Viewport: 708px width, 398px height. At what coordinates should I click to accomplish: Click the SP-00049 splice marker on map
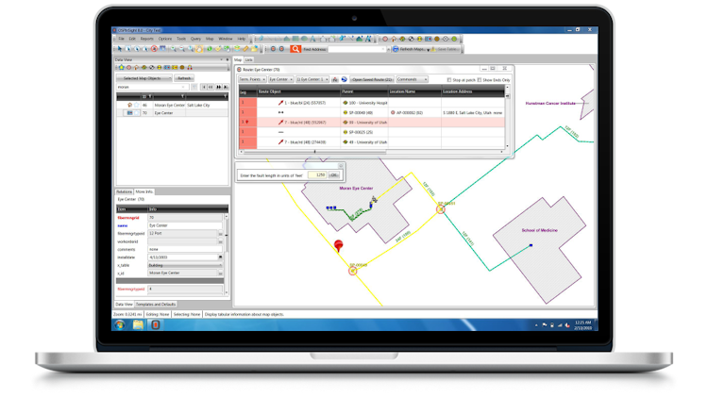353,271
